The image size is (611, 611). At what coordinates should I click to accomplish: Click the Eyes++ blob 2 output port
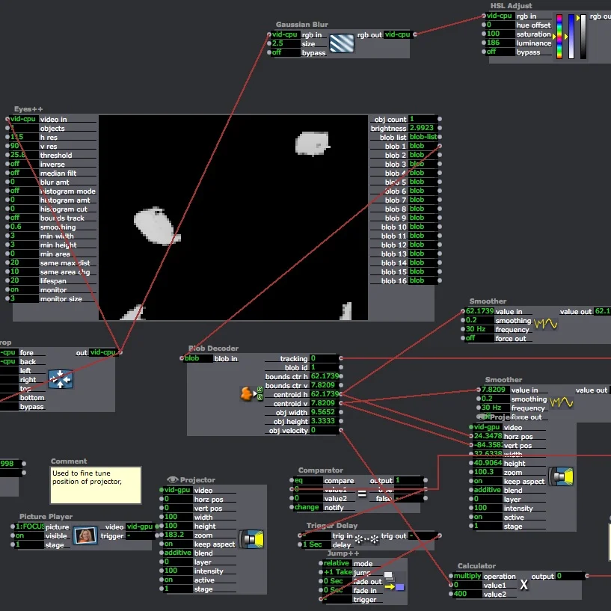440,155
